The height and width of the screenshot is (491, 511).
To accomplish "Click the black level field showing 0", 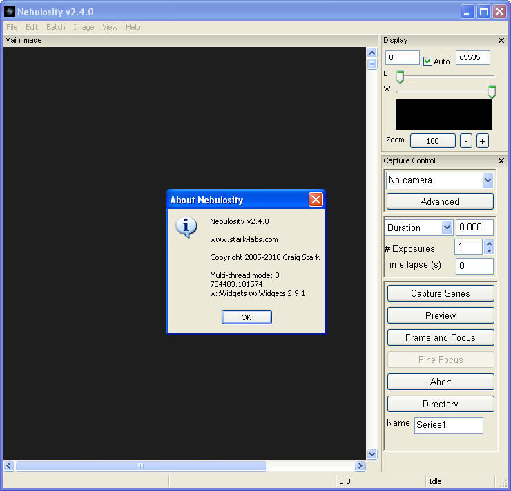I will pyautogui.click(x=403, y=58).
